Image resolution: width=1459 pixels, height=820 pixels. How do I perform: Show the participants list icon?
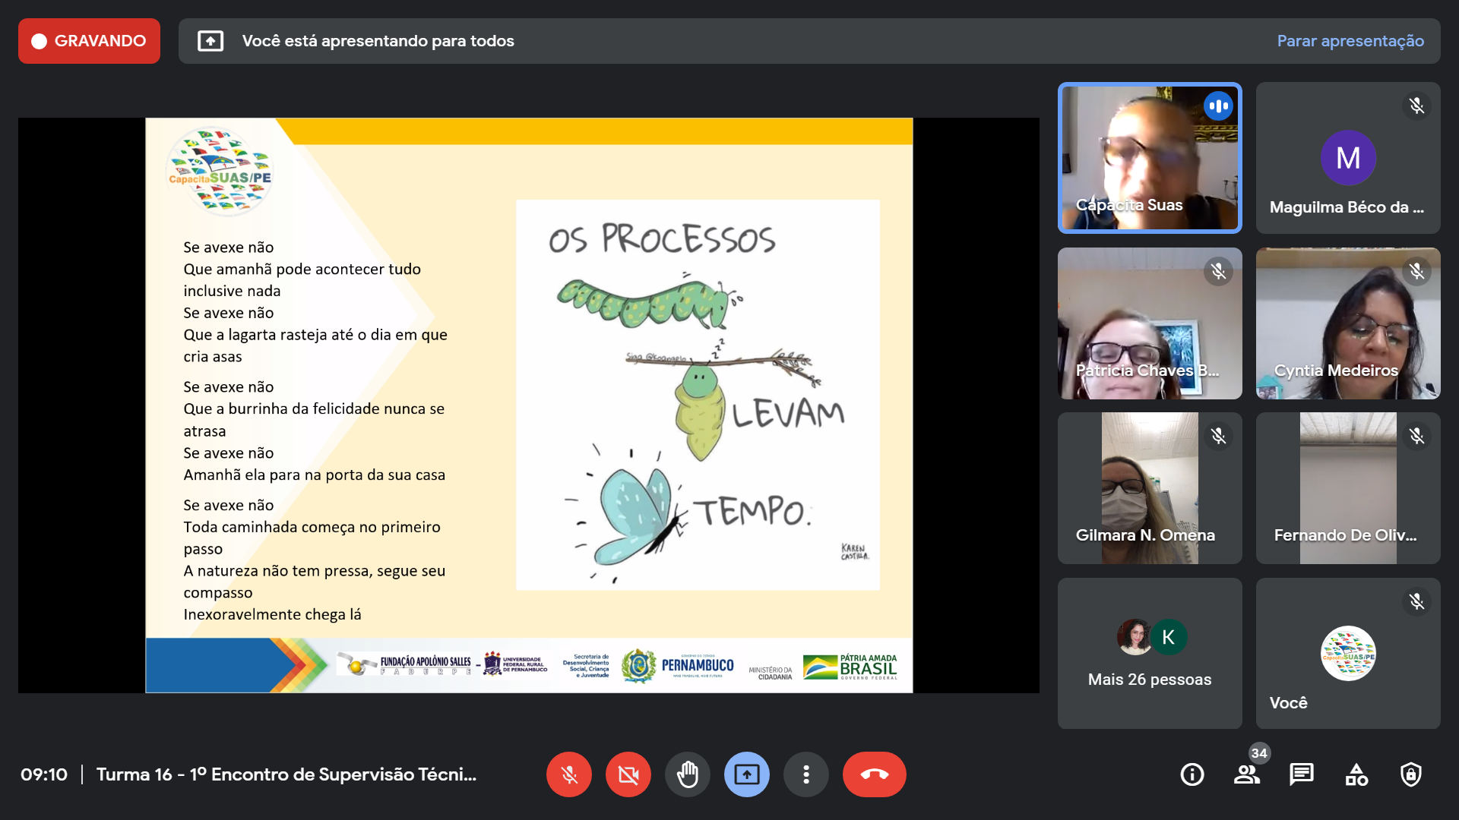[1246, 774]
